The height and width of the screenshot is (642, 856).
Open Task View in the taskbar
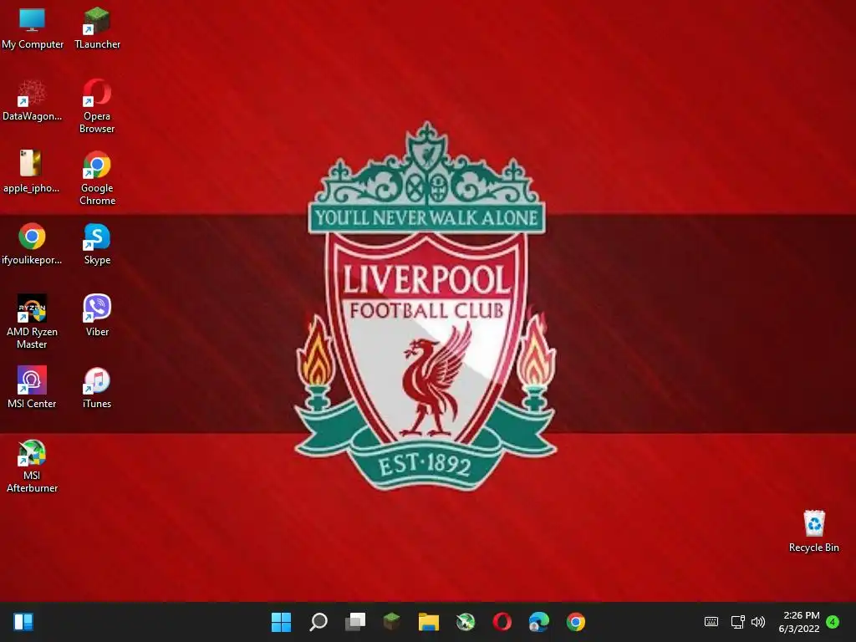point(354,622)
